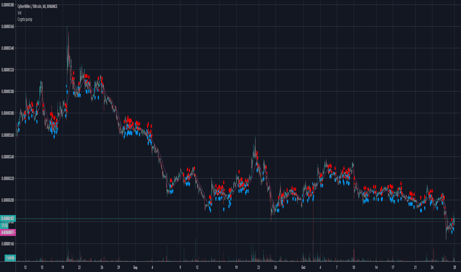Click the 0.00000220 price axis label
The width and height of the screenshot is (461, 272).
[7, 179]
